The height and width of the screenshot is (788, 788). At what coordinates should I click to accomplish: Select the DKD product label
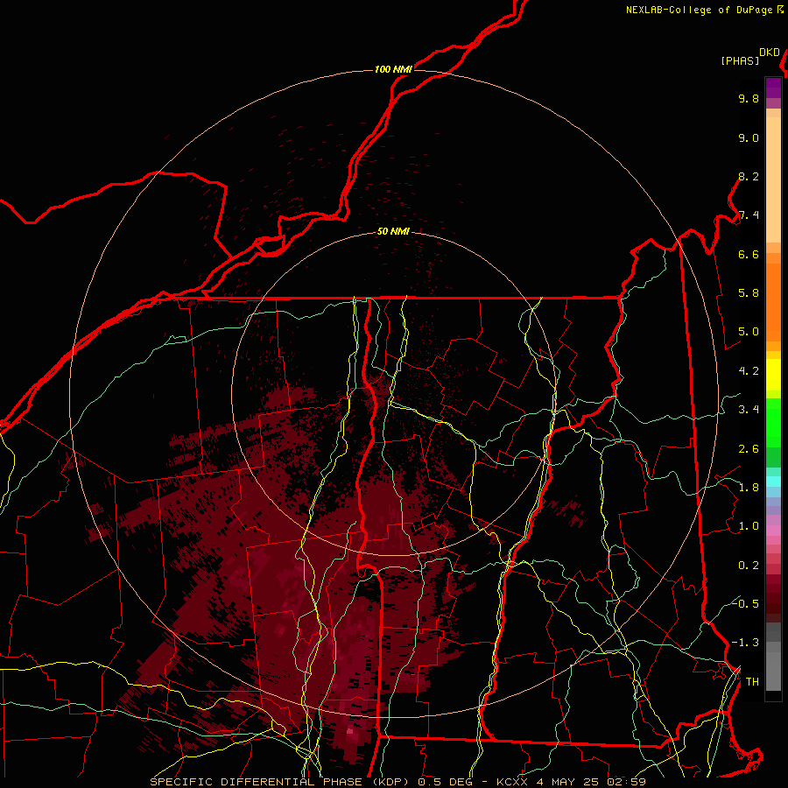(770, 53)
